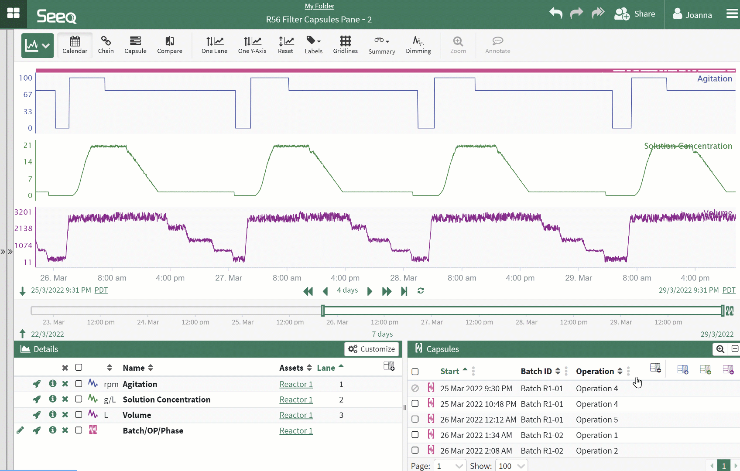Open the Labels dropdown
Viewport: 740px width, 471px height.
pyautogui.click(x=313, y=45)
